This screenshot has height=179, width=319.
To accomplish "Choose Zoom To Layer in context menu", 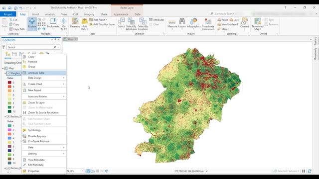I will [x=44, y=103].
